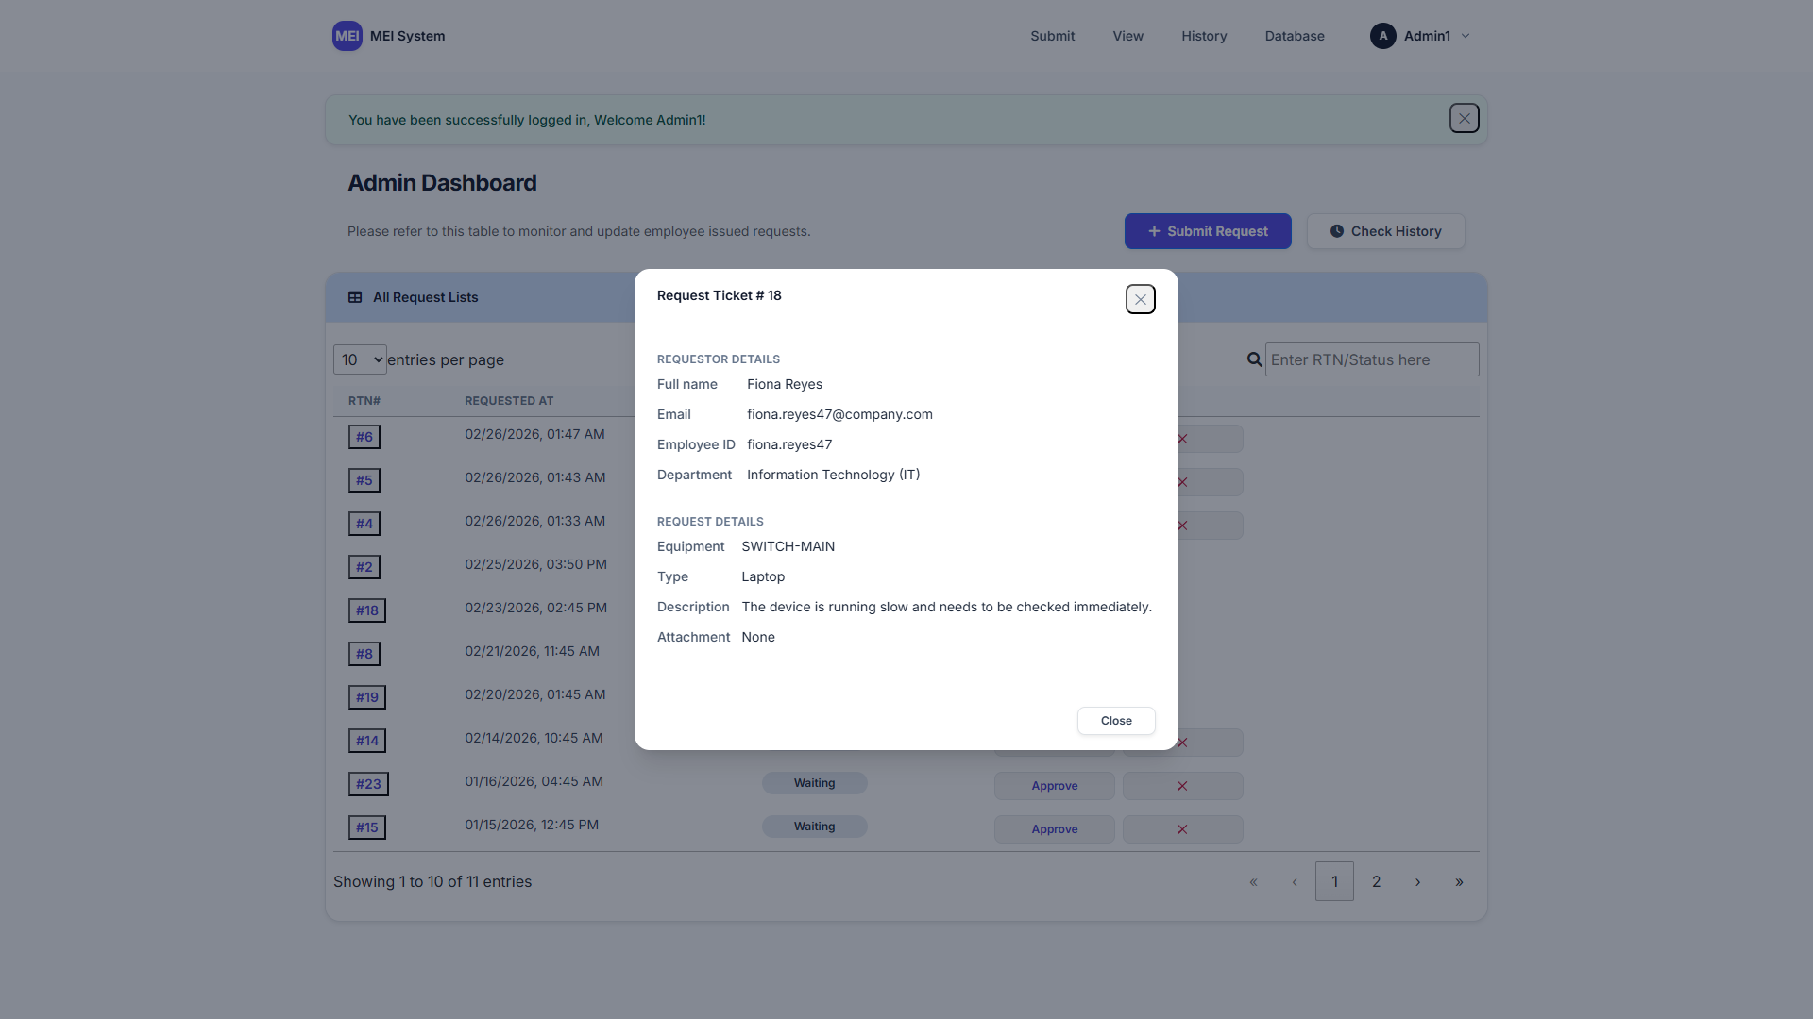
Task: Open the Submit nav link
Action: click(1052, 36)
